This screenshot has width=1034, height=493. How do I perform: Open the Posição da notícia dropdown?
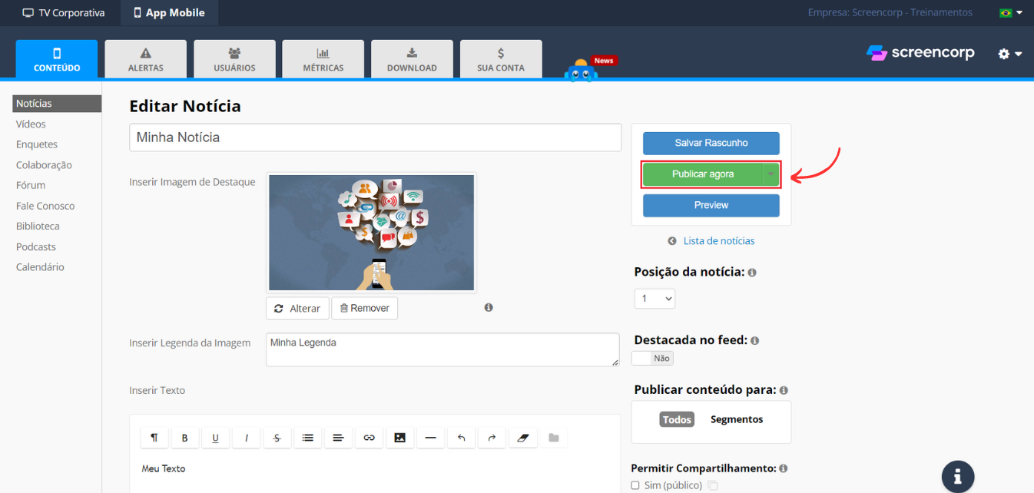[655, 298]
